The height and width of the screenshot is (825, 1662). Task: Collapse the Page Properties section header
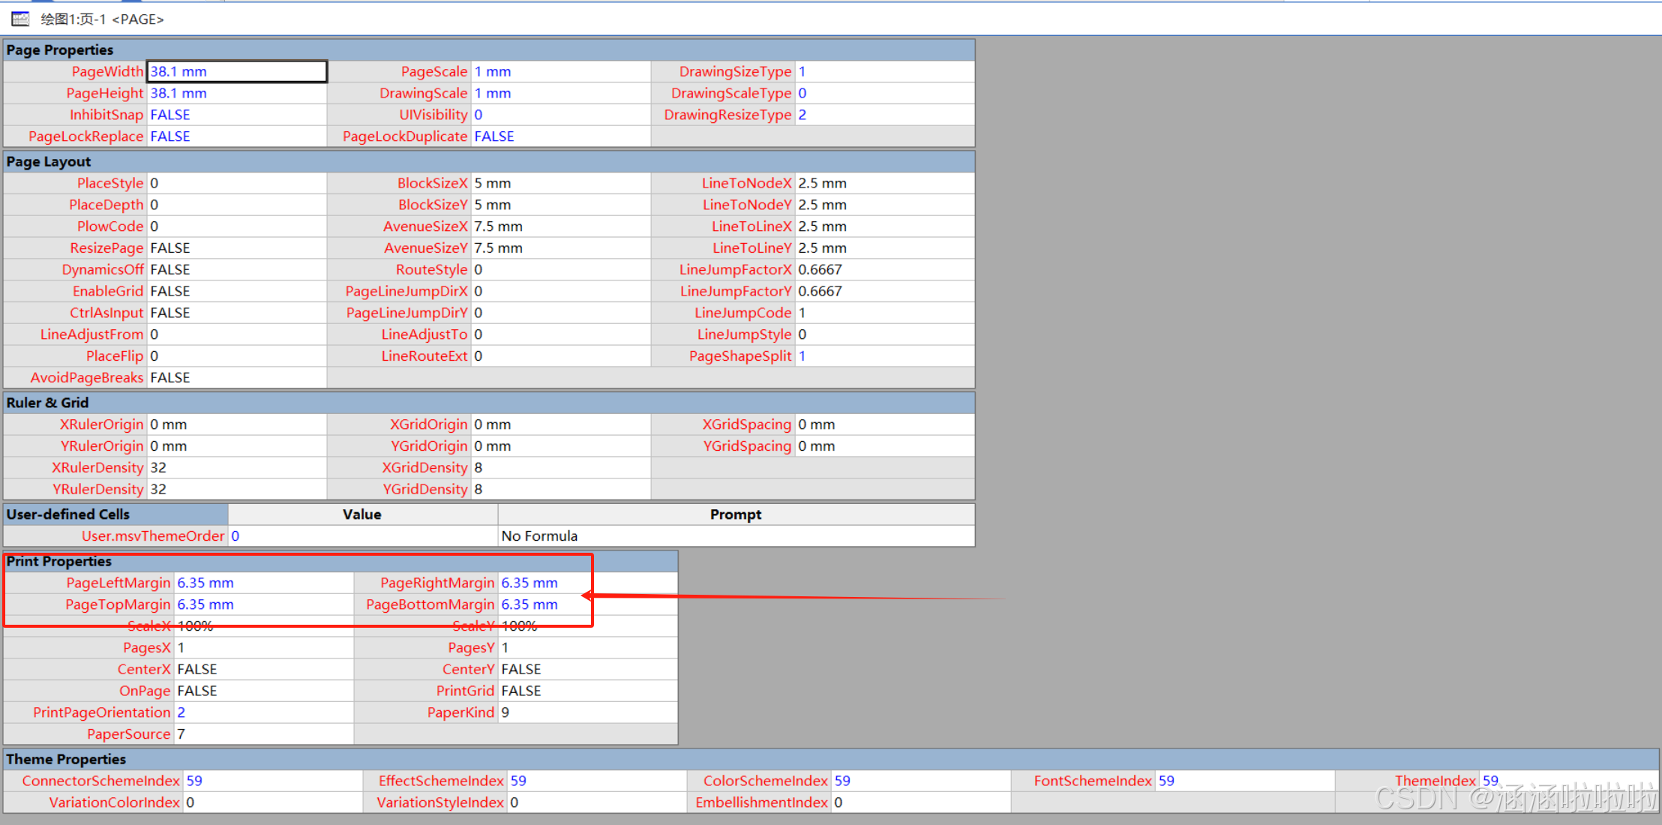pyautogui.click(x=60, y=50)
